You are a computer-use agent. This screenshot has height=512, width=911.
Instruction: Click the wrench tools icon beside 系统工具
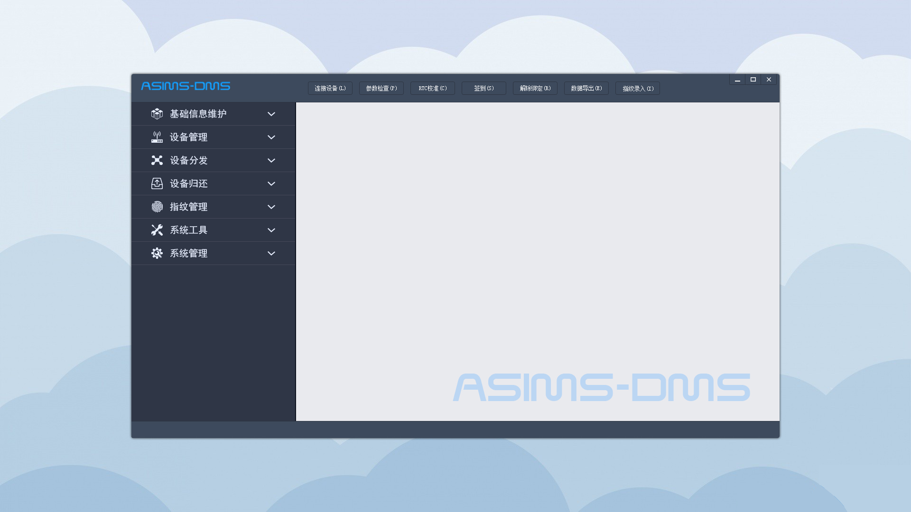(157, 230)
